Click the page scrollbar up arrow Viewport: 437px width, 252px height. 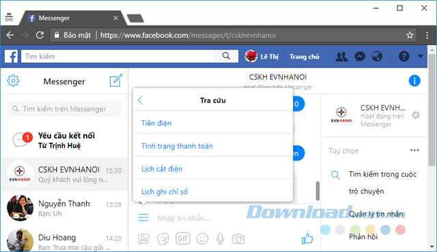point(432,50)
